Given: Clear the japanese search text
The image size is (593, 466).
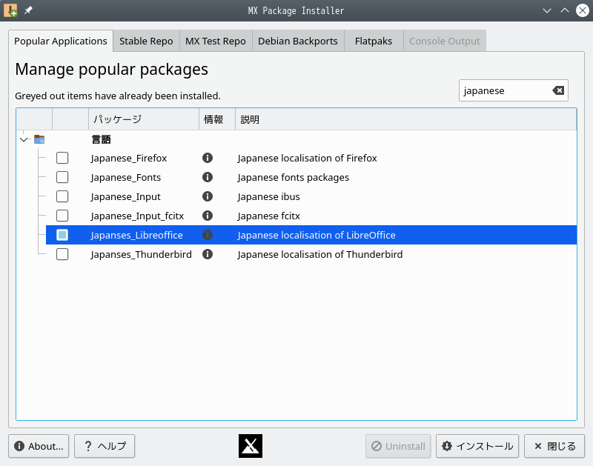Looking at the screenshot, I should click(x=558, y=90).
